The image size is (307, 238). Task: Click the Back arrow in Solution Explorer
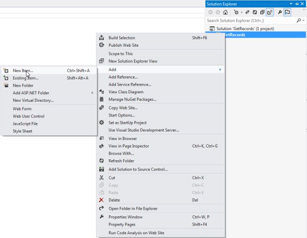(x=211, y=12)
